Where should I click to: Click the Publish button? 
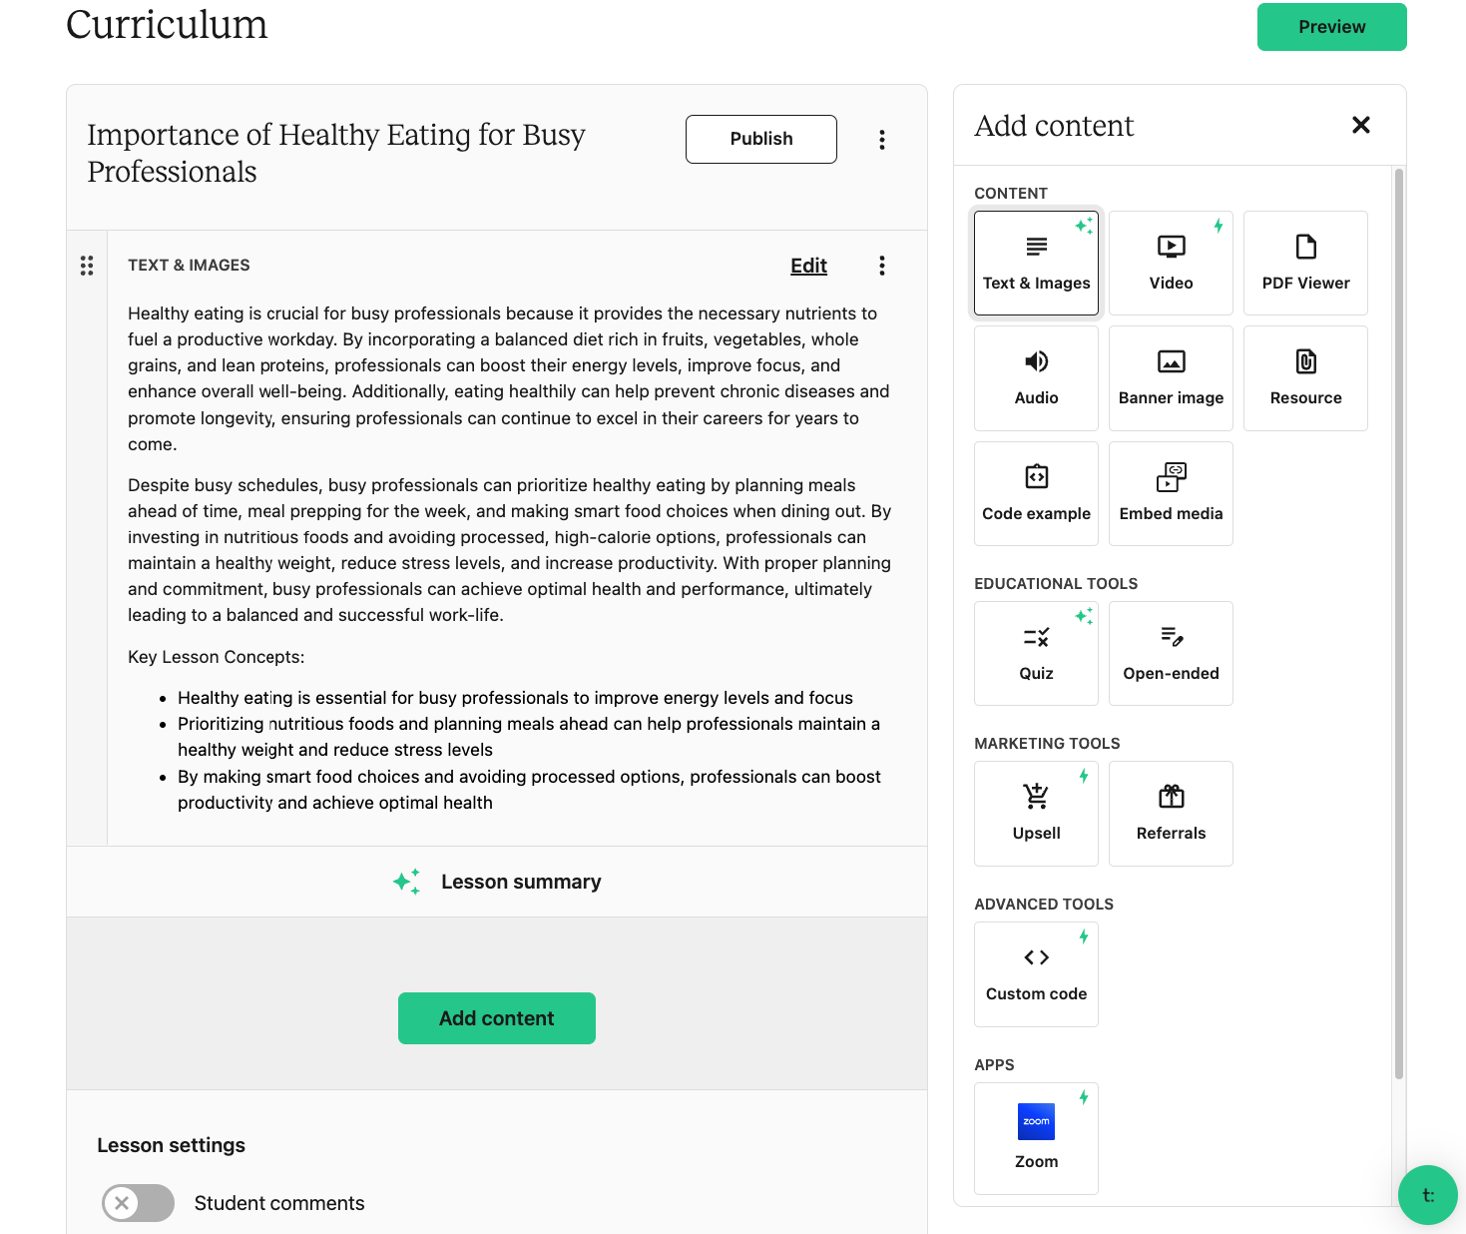tap(760, 139)
